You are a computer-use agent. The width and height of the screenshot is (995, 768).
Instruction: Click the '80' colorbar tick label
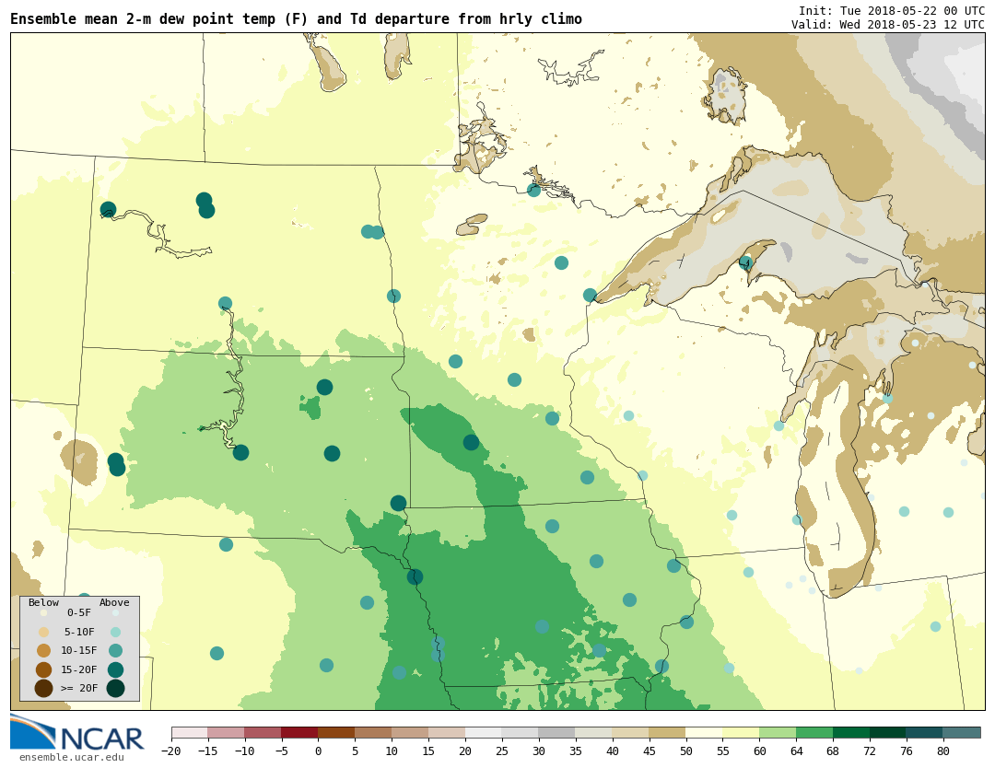(943, 751)
